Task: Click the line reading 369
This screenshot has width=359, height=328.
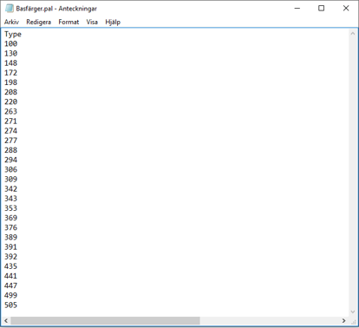Action: coord(10,218)
